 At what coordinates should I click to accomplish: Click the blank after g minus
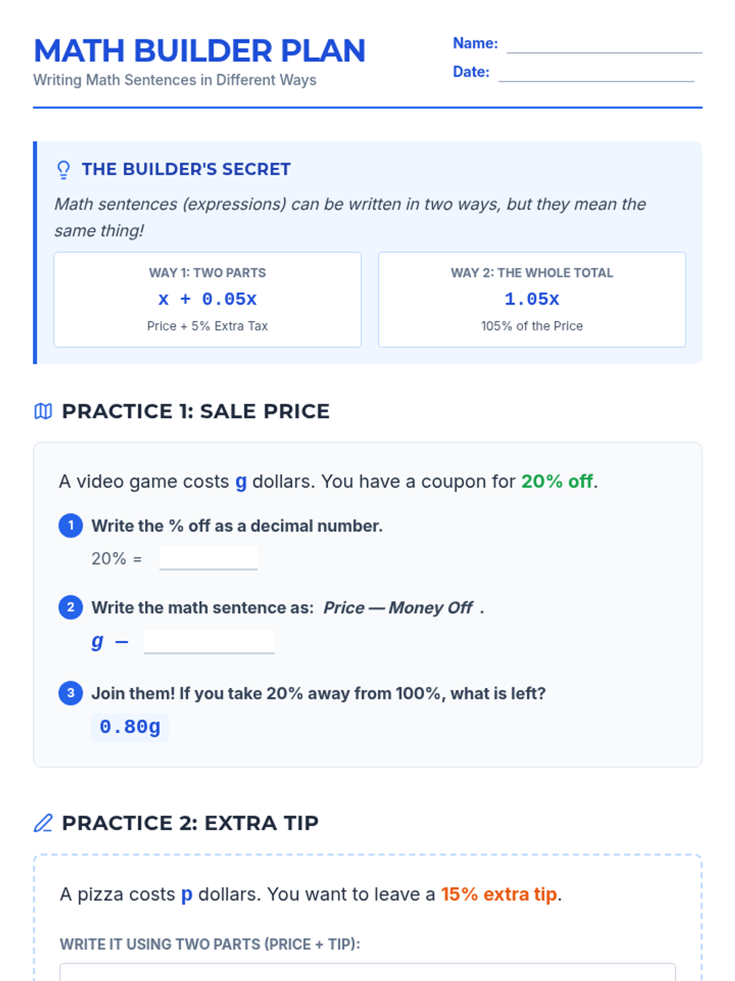point(209,641)
